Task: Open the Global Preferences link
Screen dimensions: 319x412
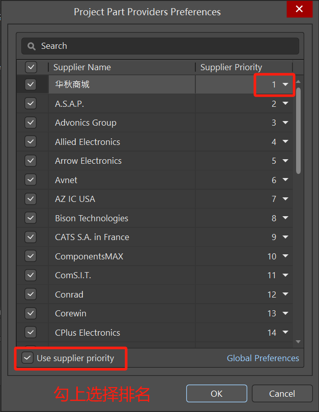Action: coord(263,358)
